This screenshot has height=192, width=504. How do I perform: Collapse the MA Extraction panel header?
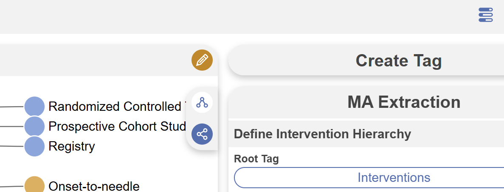click(403, 102)
